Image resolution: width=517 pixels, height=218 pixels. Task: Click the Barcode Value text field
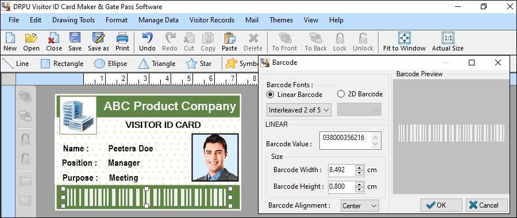(x=350, y=141)
